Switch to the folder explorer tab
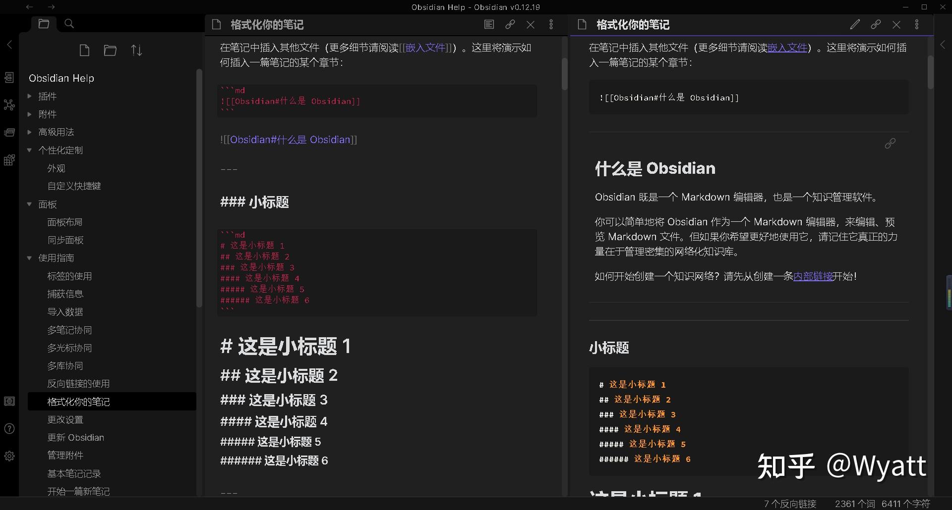Image resolution: width=952 pixels, height=510 pixels. 44,23
